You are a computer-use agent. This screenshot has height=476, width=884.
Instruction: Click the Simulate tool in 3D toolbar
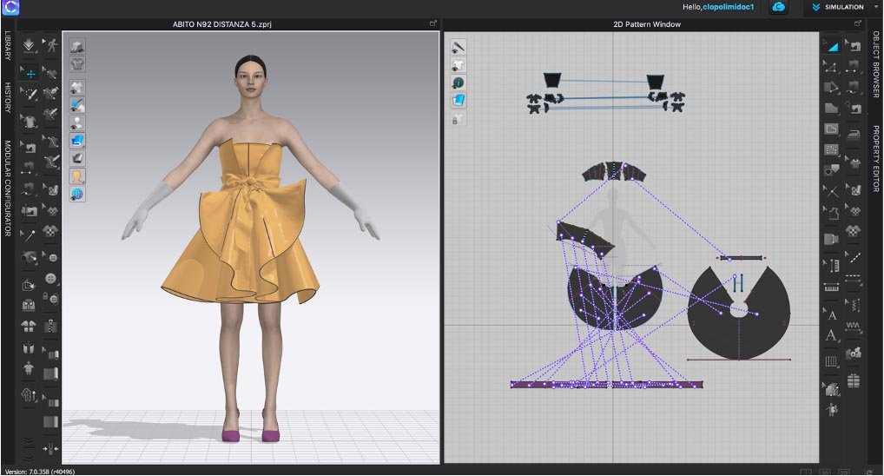tap(30, 44)
